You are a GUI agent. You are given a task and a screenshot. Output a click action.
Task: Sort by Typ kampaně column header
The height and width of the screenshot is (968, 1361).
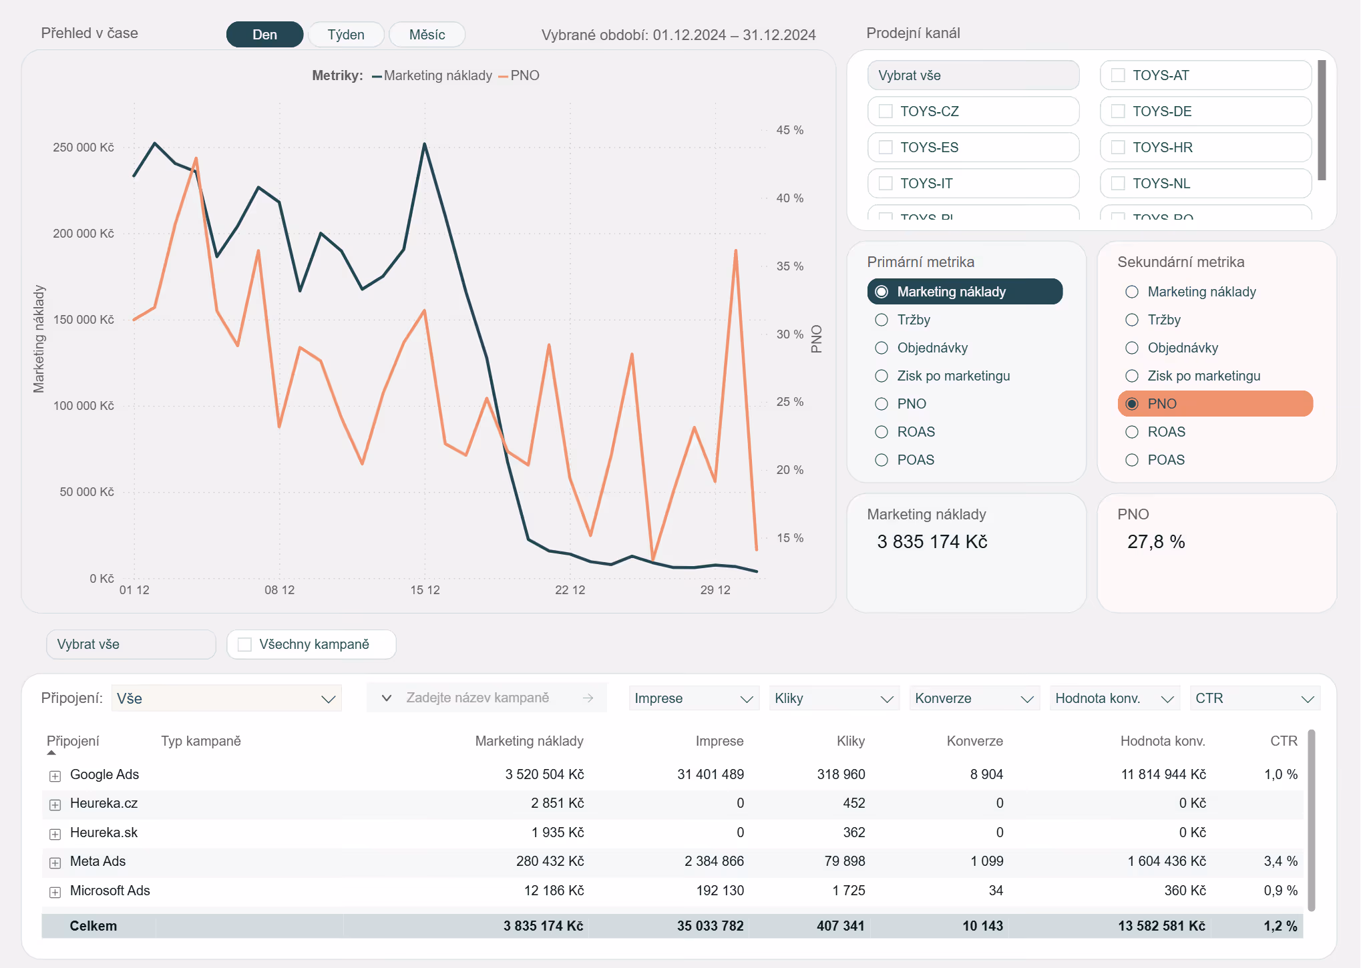tap(201, 741)
